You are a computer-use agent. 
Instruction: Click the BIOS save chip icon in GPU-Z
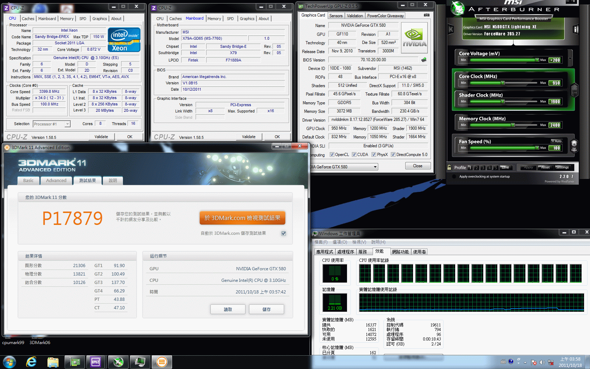(424, 60)
